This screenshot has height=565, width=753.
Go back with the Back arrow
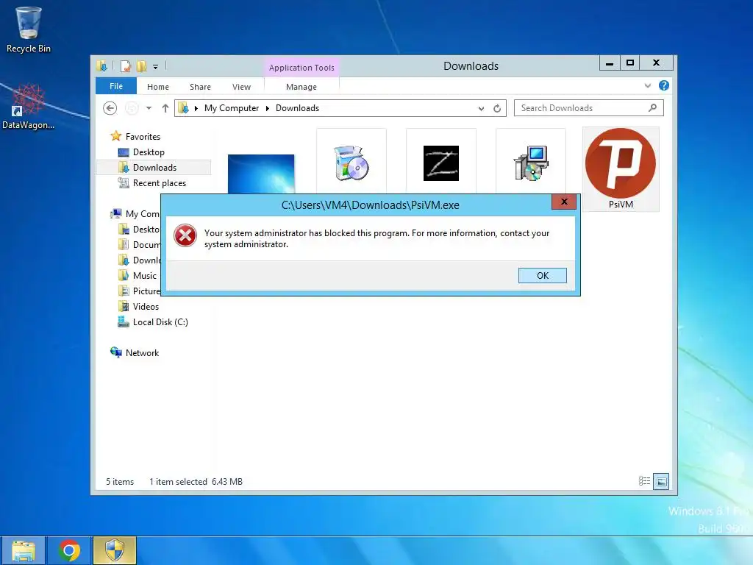pos(110,108)
